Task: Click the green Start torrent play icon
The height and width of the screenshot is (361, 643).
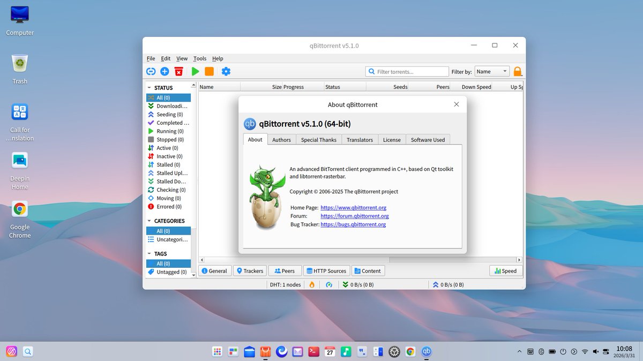Action: (196, 71)
